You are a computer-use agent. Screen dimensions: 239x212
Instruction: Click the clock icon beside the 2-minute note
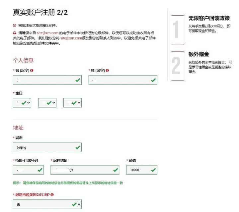[x=15, y=26]
